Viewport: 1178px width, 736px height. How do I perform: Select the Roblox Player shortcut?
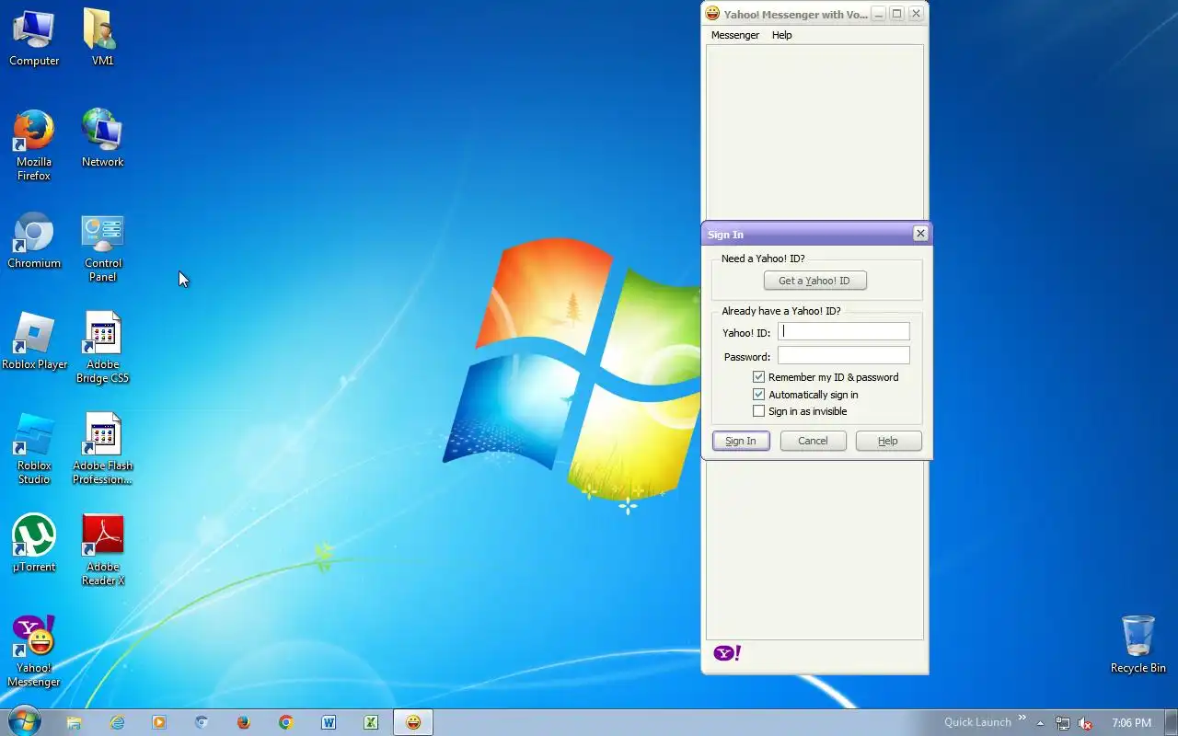pos(34,341)
